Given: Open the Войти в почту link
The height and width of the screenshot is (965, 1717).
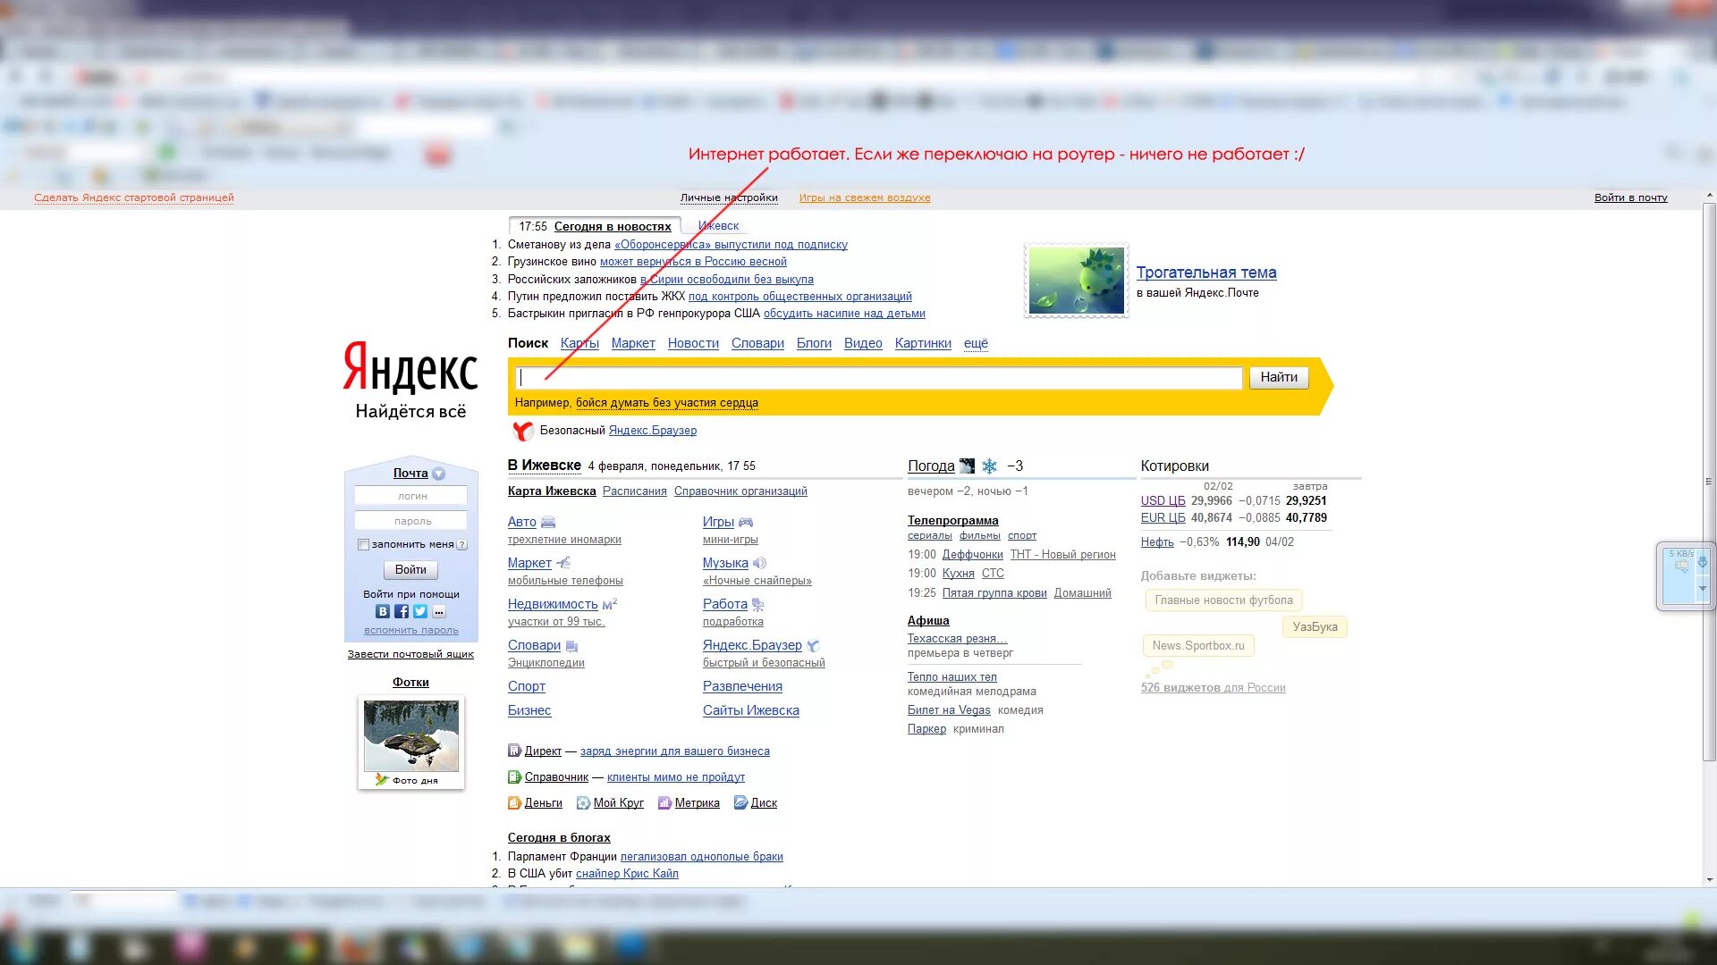Looking at the screenshot, I should click(1630, 197).
